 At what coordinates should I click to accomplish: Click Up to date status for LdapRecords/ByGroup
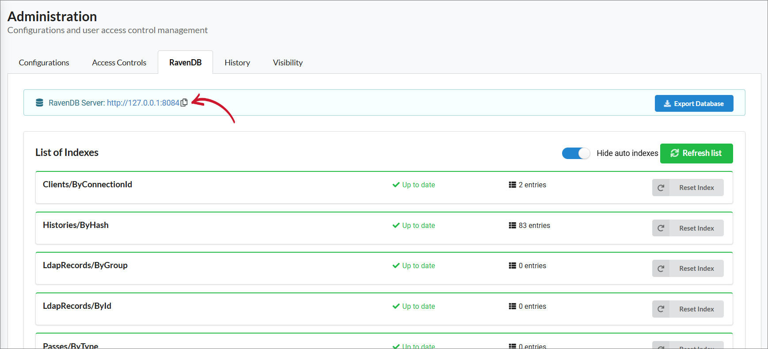[418, 266]
